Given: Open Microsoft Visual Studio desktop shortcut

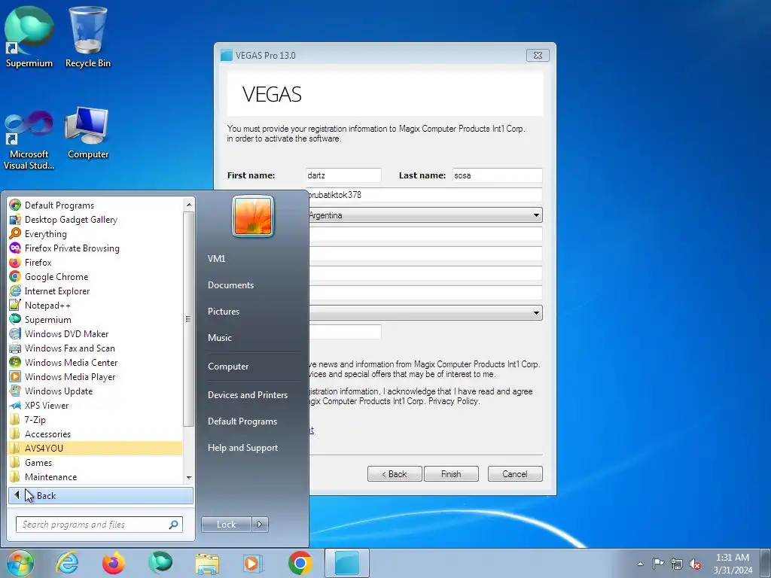Looking at the screenshot, I should 29,139.
